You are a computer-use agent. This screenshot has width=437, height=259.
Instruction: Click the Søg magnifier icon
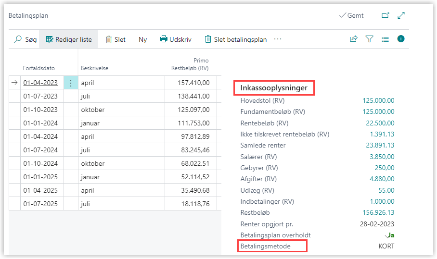point(18,39)
